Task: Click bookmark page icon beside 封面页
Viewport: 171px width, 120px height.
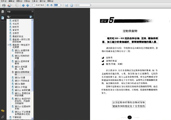Action: [x=11, y=21]
